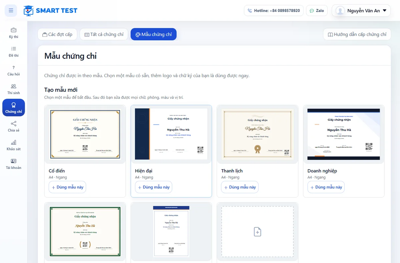Viewport: 400px width, 263px height.
Task: Open Hướng dẫn cấp chứng chỉ guide
Action: tap(357, 34)
